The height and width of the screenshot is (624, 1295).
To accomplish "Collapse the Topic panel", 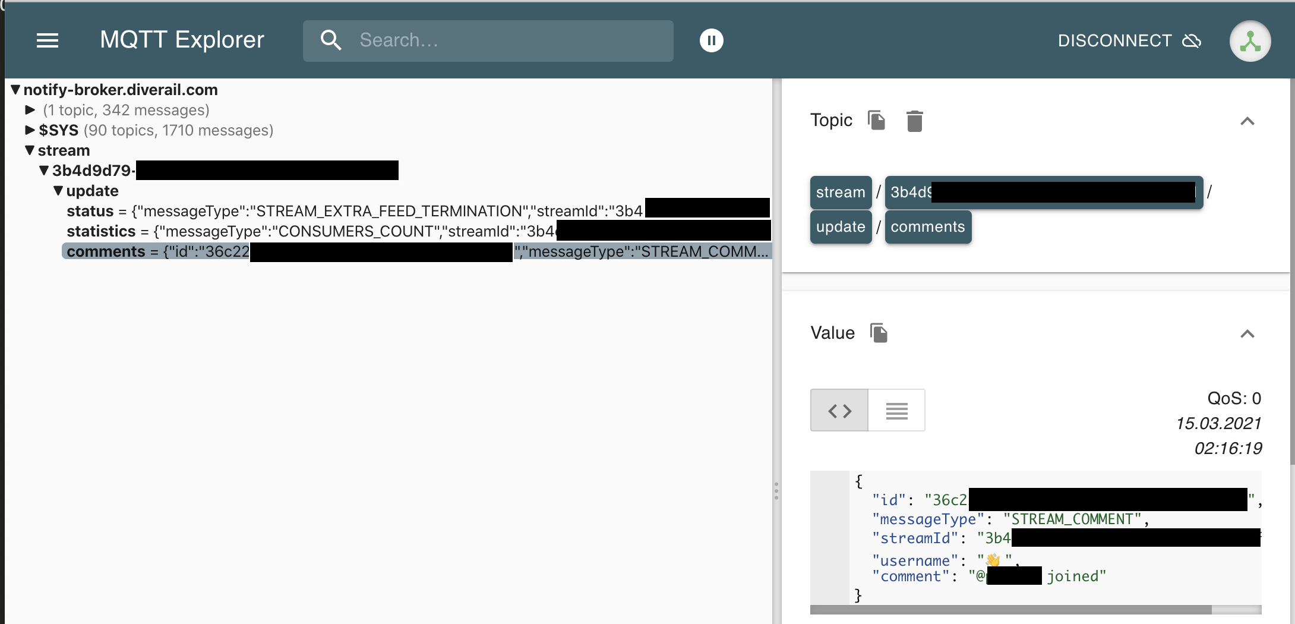I will tap(1247, 121).
